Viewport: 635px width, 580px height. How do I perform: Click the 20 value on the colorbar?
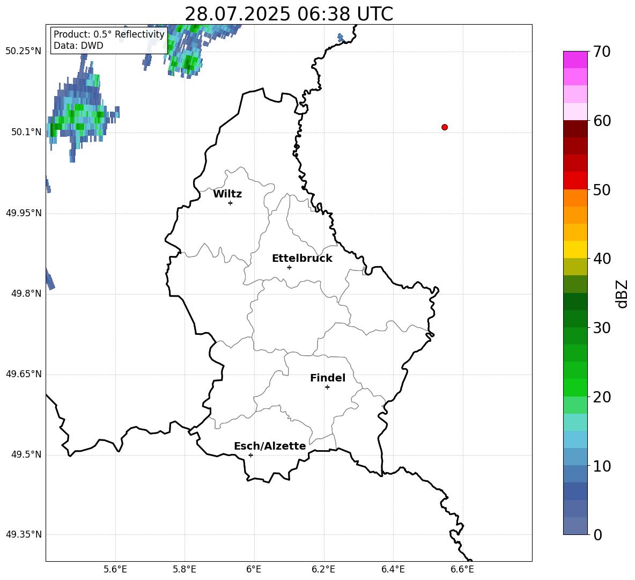602,397
